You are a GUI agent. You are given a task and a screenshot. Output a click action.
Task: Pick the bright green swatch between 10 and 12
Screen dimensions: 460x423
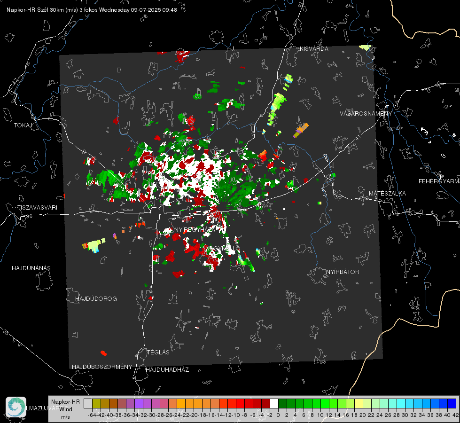tap(325, 403)
